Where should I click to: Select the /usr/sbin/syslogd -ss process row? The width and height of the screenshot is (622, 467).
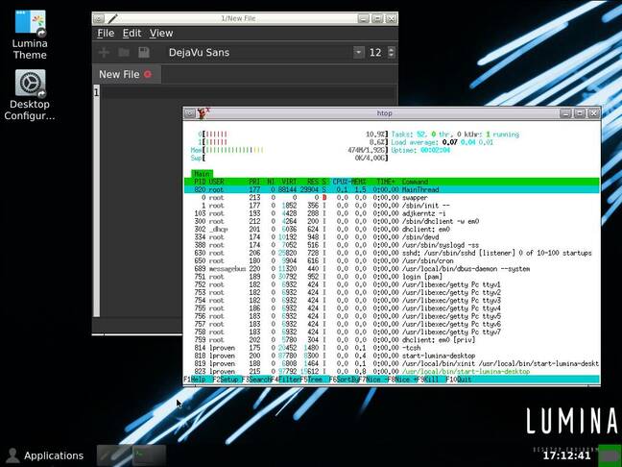[x=392, y=245]
